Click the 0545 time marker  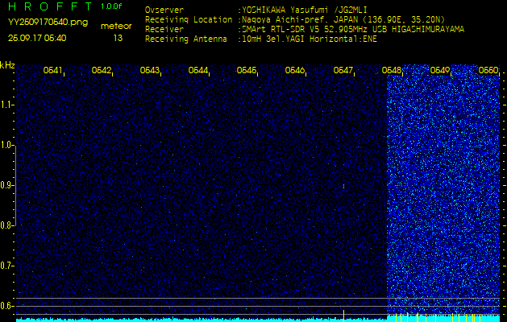click(x=246, y=70)
